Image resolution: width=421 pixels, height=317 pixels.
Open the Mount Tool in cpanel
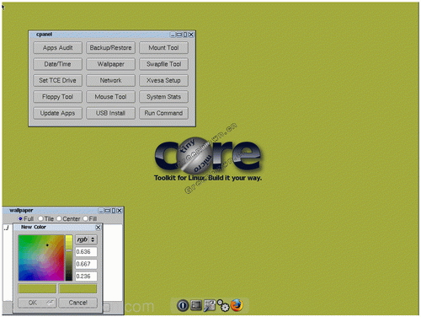163,48
